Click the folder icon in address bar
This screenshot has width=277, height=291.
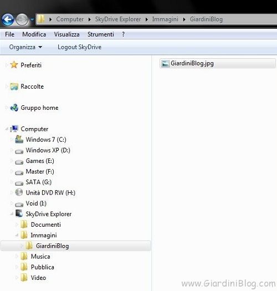coord(41,19)
